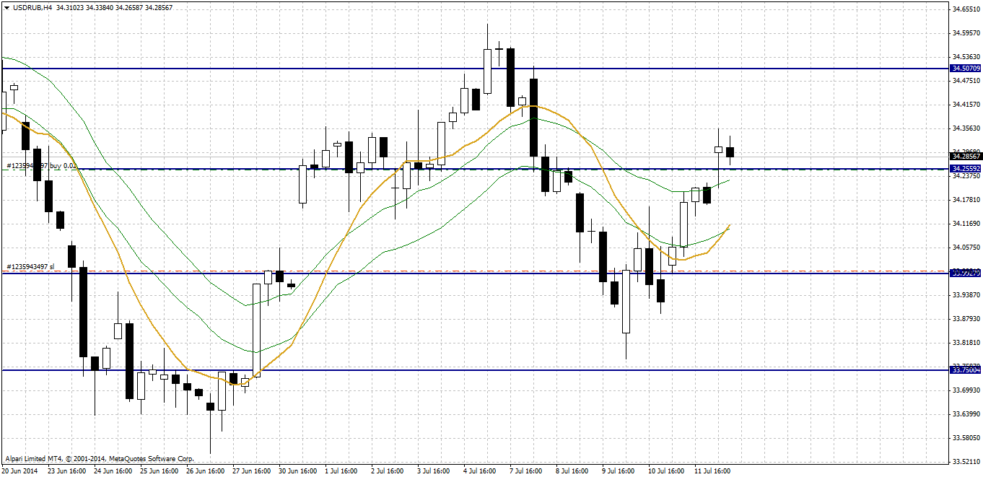Click the 34.65510 price axis label
Viewport: 983px width, 477px height.
966,9
